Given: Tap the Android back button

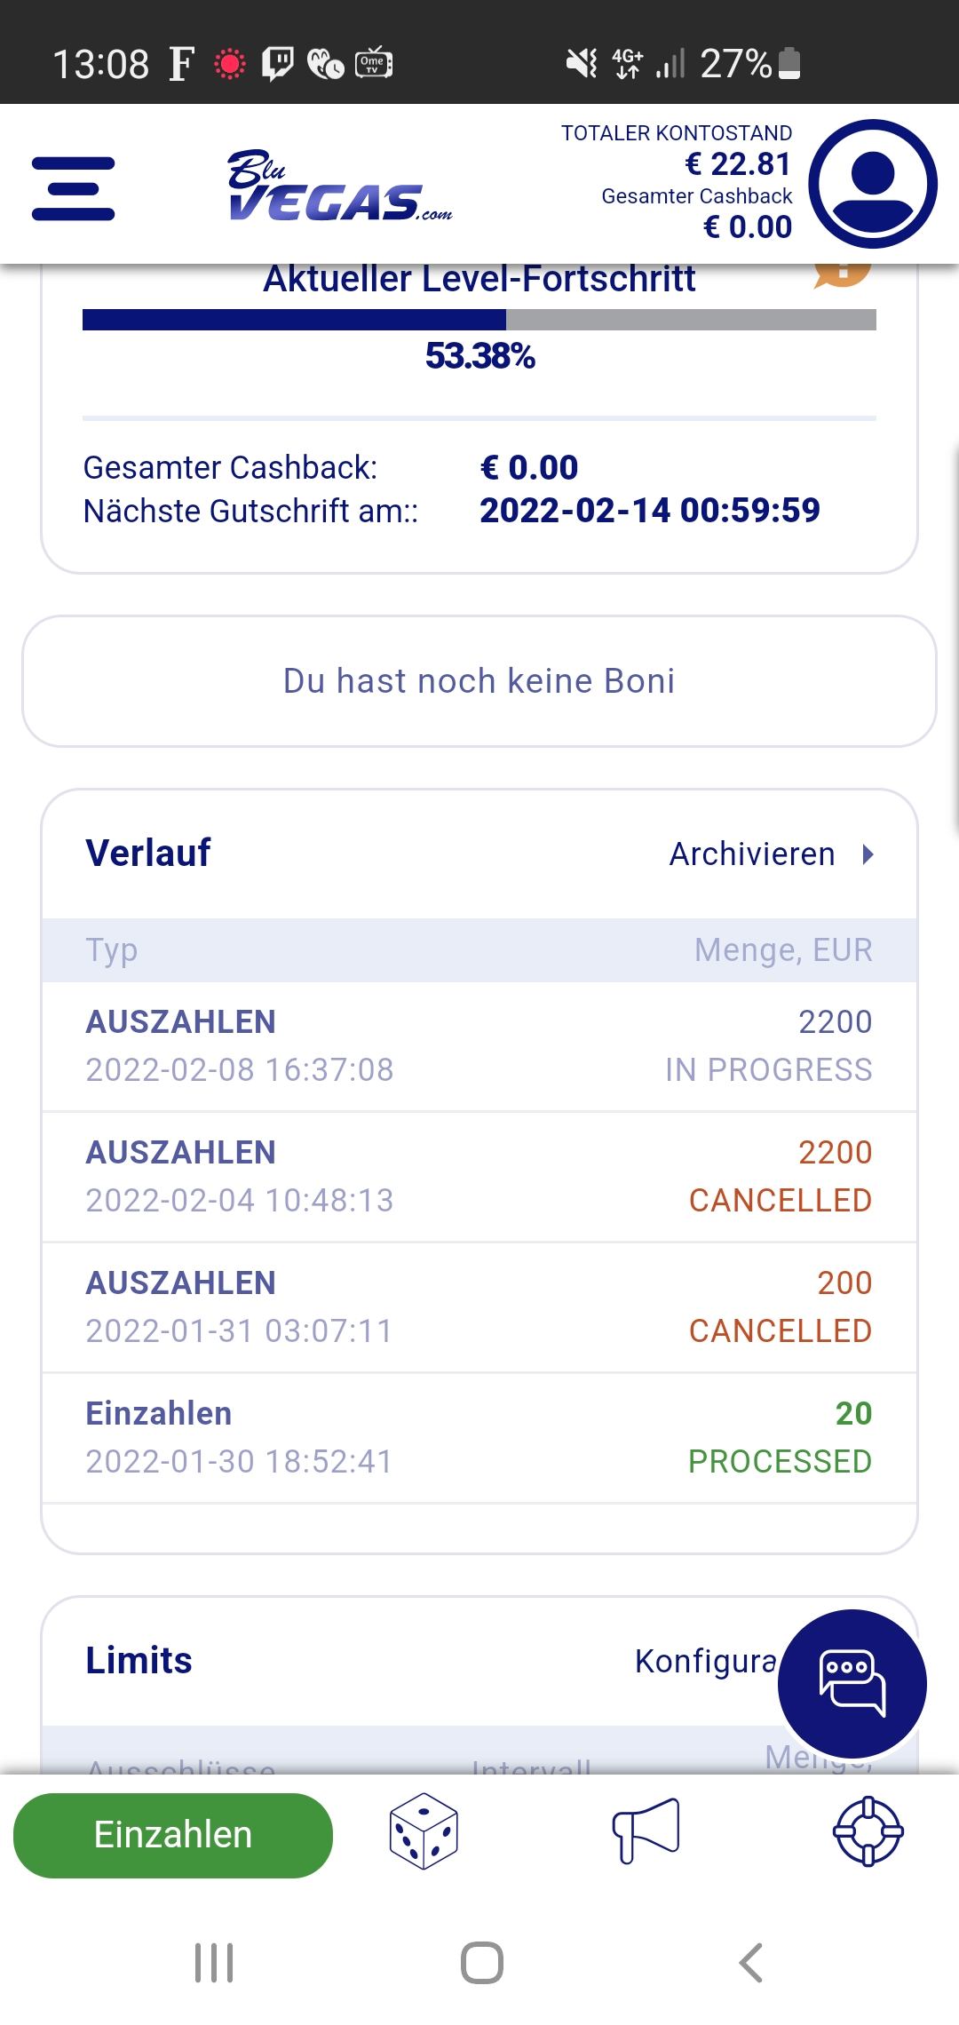Looking at the screenshot, I should point(751,1963).
